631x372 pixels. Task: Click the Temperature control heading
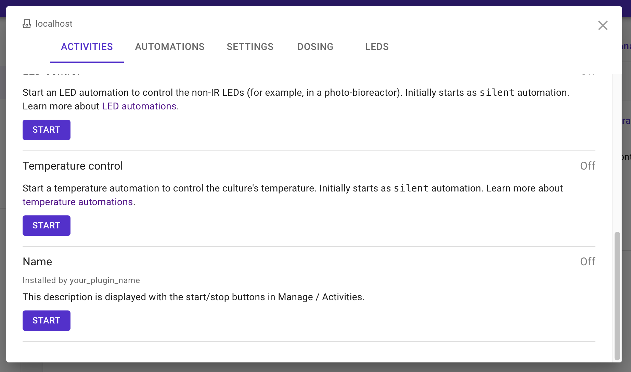[73, 166]
